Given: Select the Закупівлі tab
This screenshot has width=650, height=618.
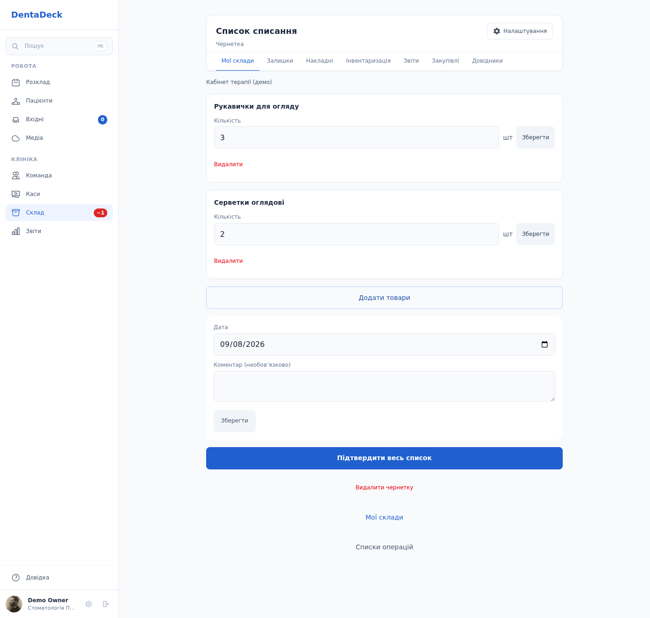Looking at the screenshot, I should click(445, 61).
